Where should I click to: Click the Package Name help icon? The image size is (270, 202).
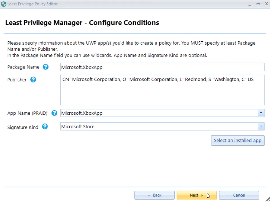click(45, 67)
